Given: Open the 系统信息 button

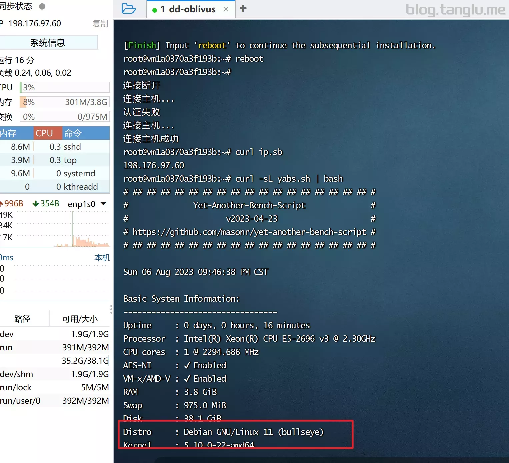Looking at the screenshot, I should 48,42.
